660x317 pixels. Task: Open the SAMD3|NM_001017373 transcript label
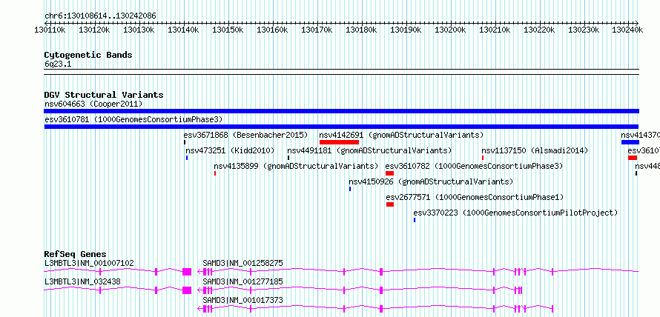(242, 300)
